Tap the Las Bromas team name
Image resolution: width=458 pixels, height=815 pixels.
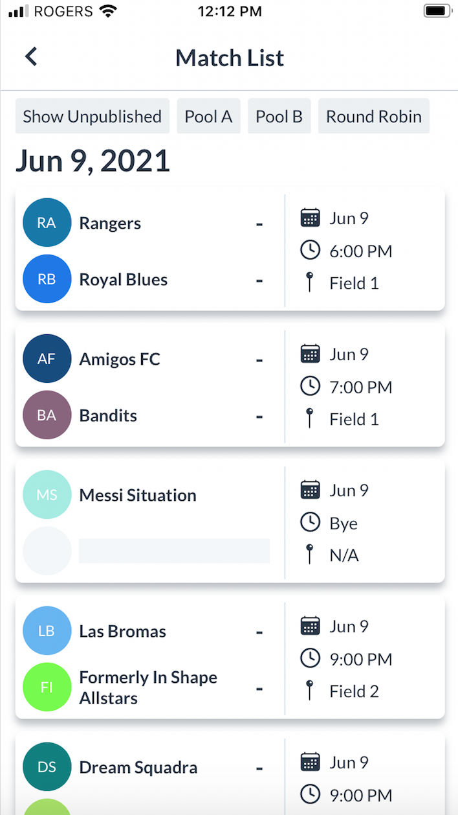click(122, 632)
